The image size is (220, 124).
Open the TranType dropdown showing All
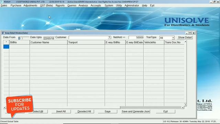point(173,38)
